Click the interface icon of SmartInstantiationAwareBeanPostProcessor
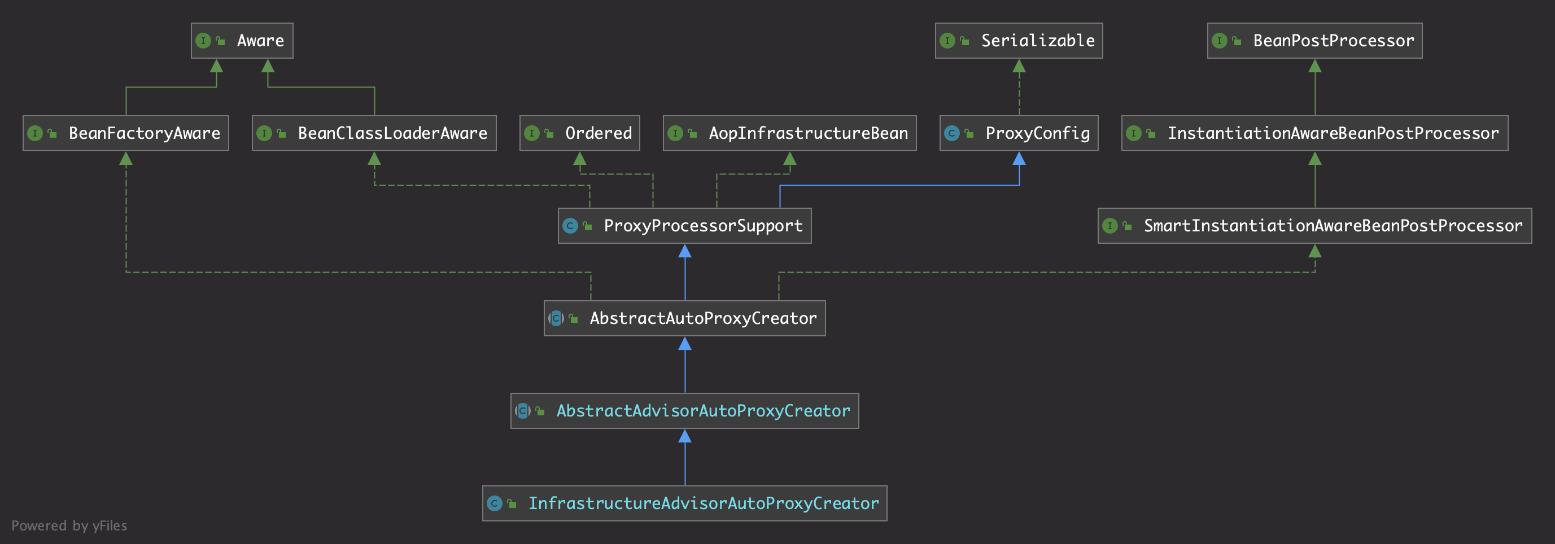1555x544 pixels. pos(1110,226)
